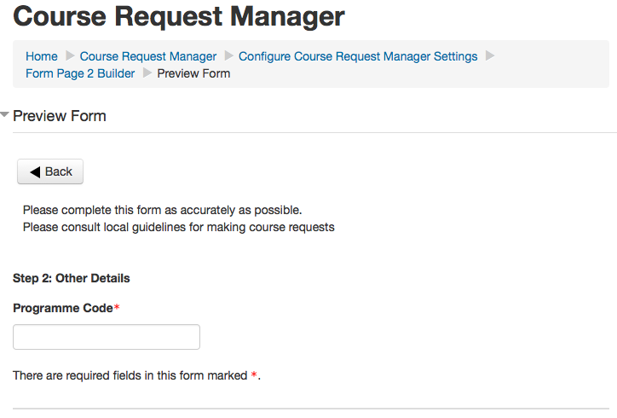Click the local guidelines instruction text

178,227
